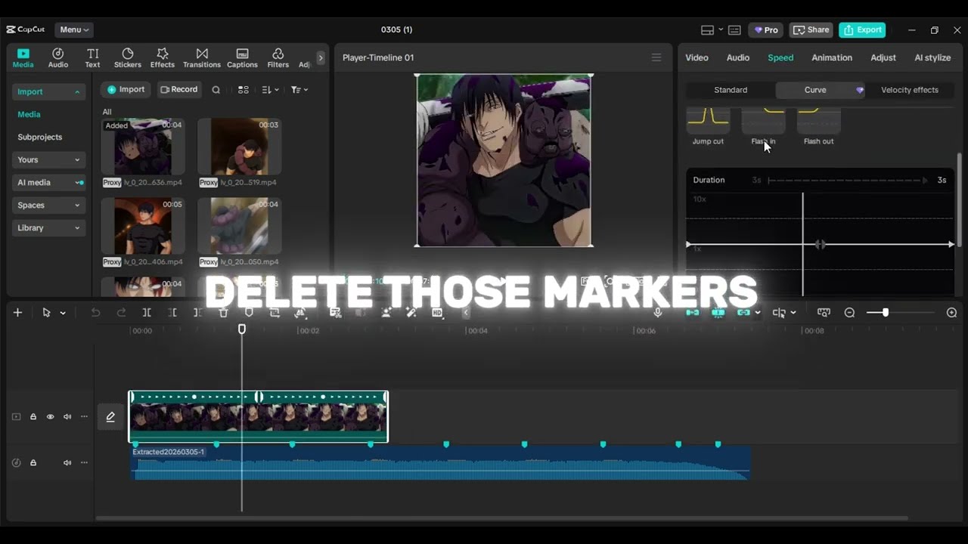This screenshot has width=968, height=544.
Task: Open the Menu dropdown
Action: click(74, 29)
